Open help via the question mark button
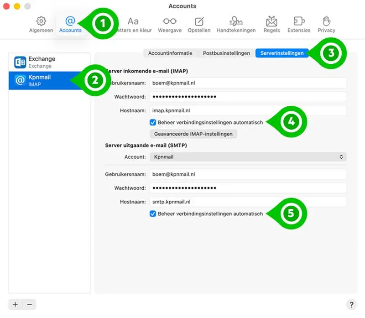The width and height of the screenshot is (365, 318). 351,304
